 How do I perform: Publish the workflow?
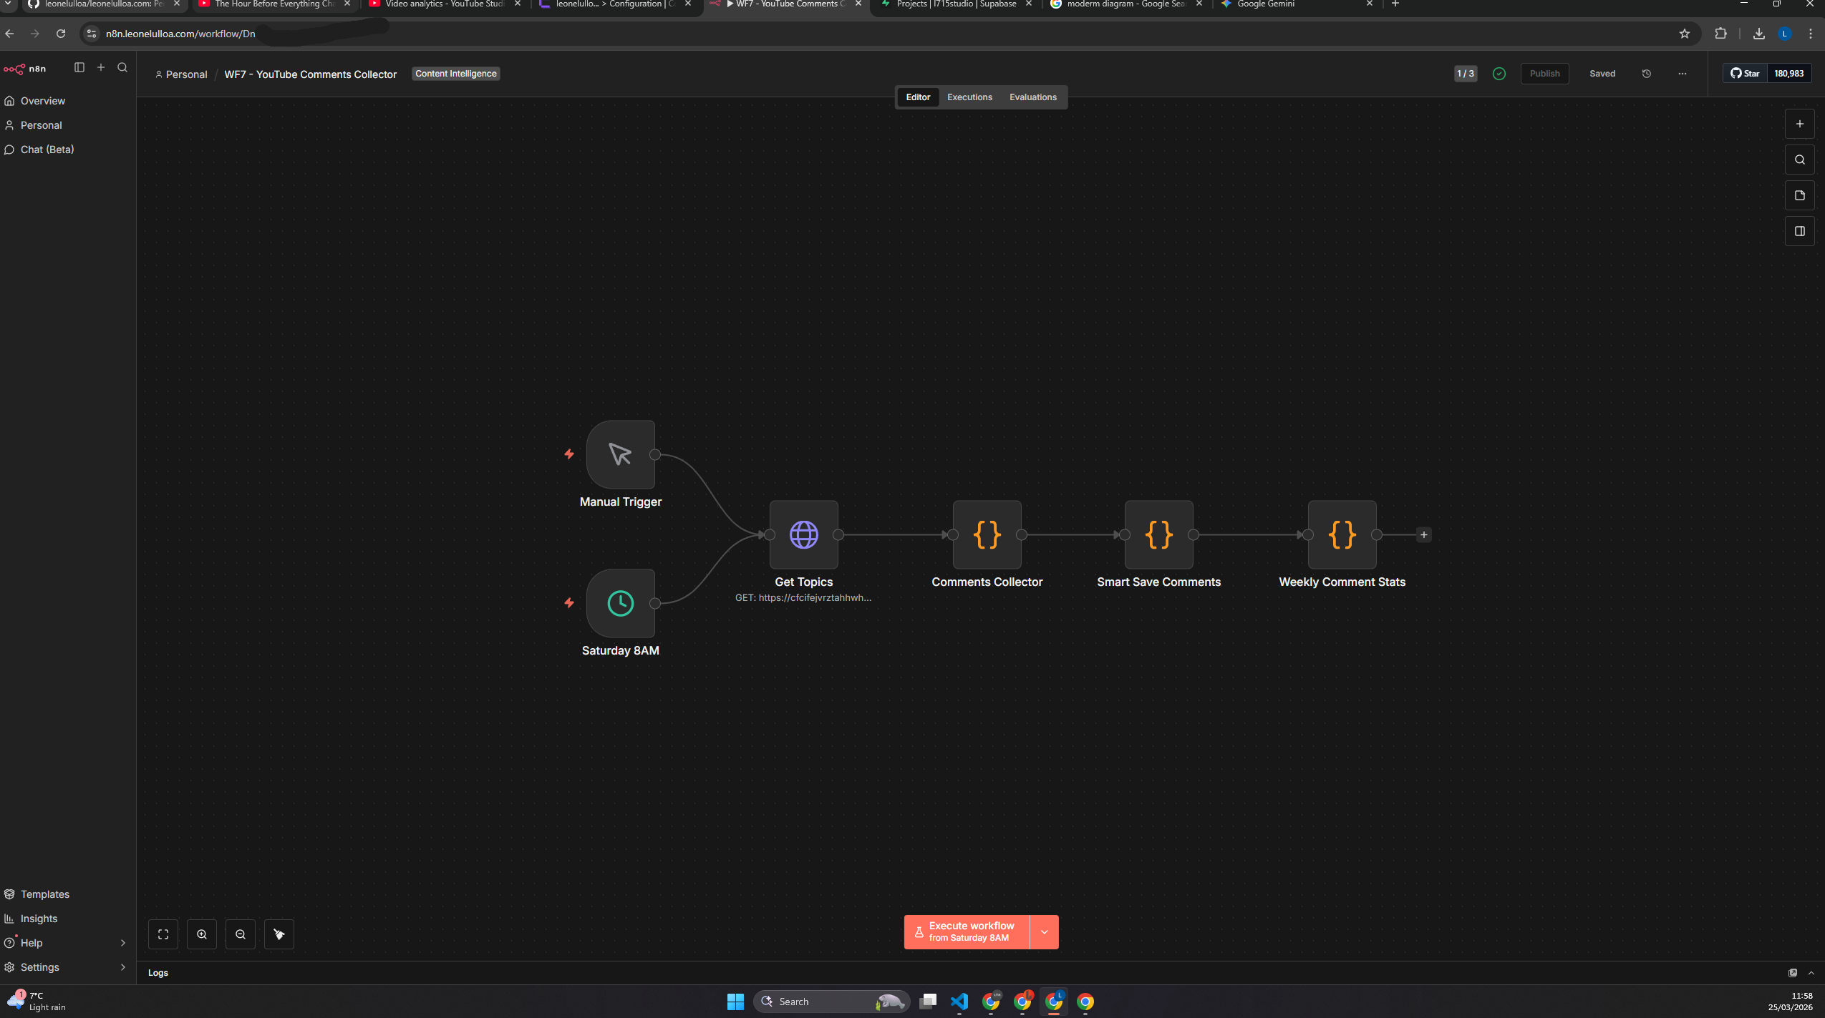pos(1544,73)
